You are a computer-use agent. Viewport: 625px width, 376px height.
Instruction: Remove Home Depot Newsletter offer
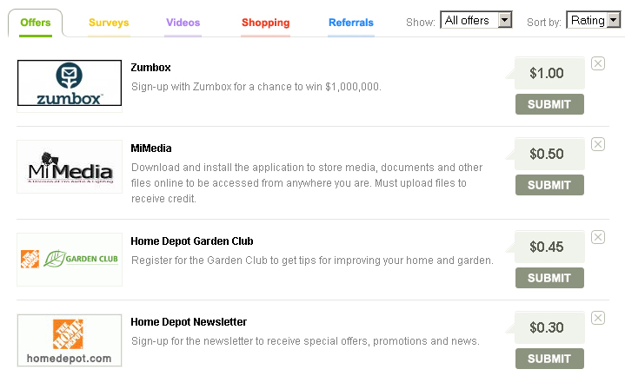click(x=597, y=318)
